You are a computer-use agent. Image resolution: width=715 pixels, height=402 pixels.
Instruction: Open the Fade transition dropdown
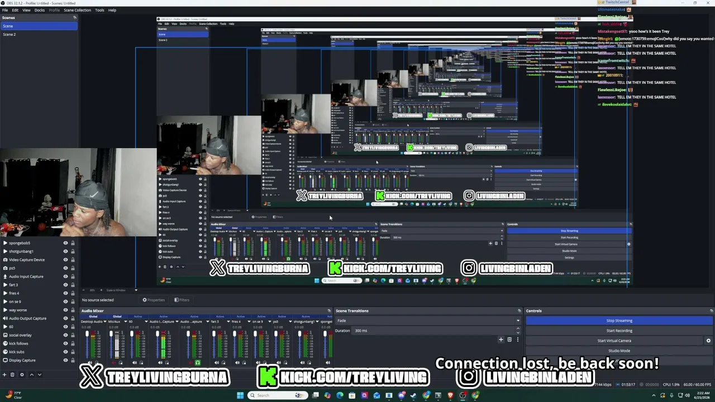click(428, 320)
